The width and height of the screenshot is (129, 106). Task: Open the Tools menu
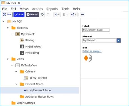click(65, 9)
